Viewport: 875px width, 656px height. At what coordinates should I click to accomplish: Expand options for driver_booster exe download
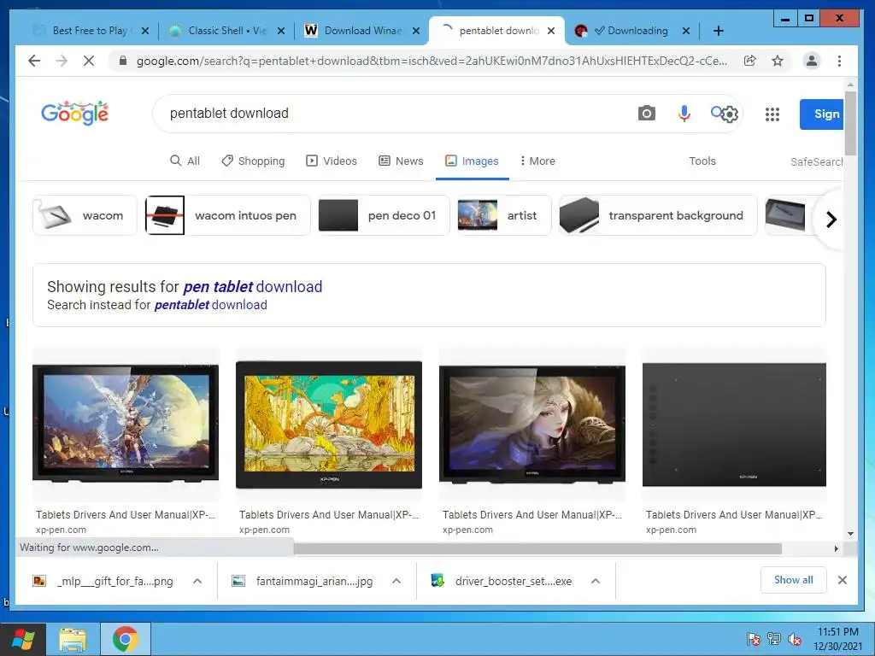[596, 581]
